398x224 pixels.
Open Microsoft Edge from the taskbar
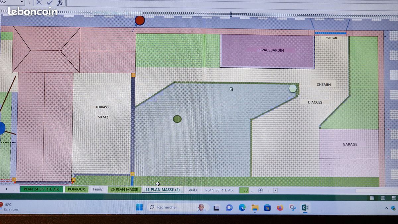242,208
